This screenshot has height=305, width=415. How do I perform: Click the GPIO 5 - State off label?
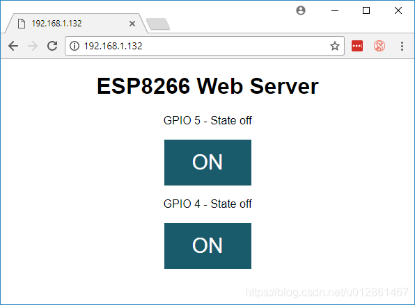[207, 120]
